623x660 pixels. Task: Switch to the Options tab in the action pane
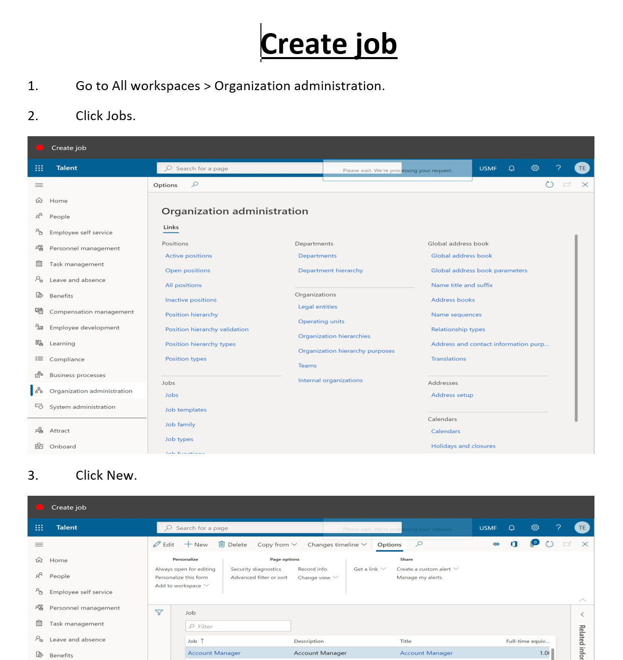[x=389, y=544]
